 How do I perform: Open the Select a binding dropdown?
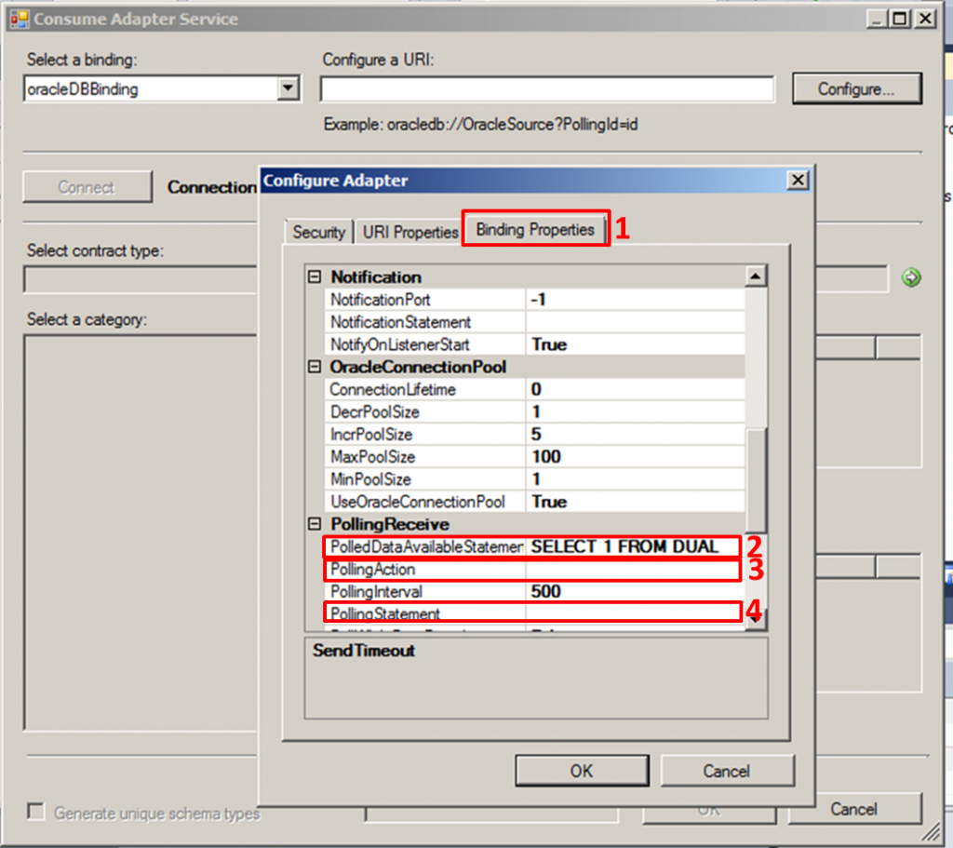coord(289,88)
